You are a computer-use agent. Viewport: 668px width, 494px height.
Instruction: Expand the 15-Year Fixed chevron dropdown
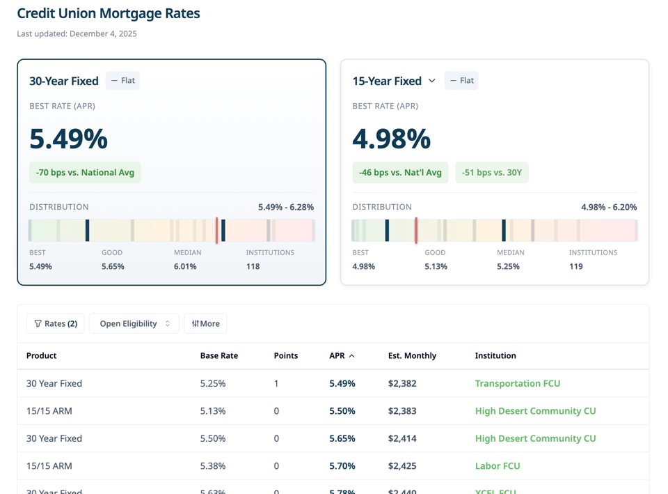pos(432,81)
